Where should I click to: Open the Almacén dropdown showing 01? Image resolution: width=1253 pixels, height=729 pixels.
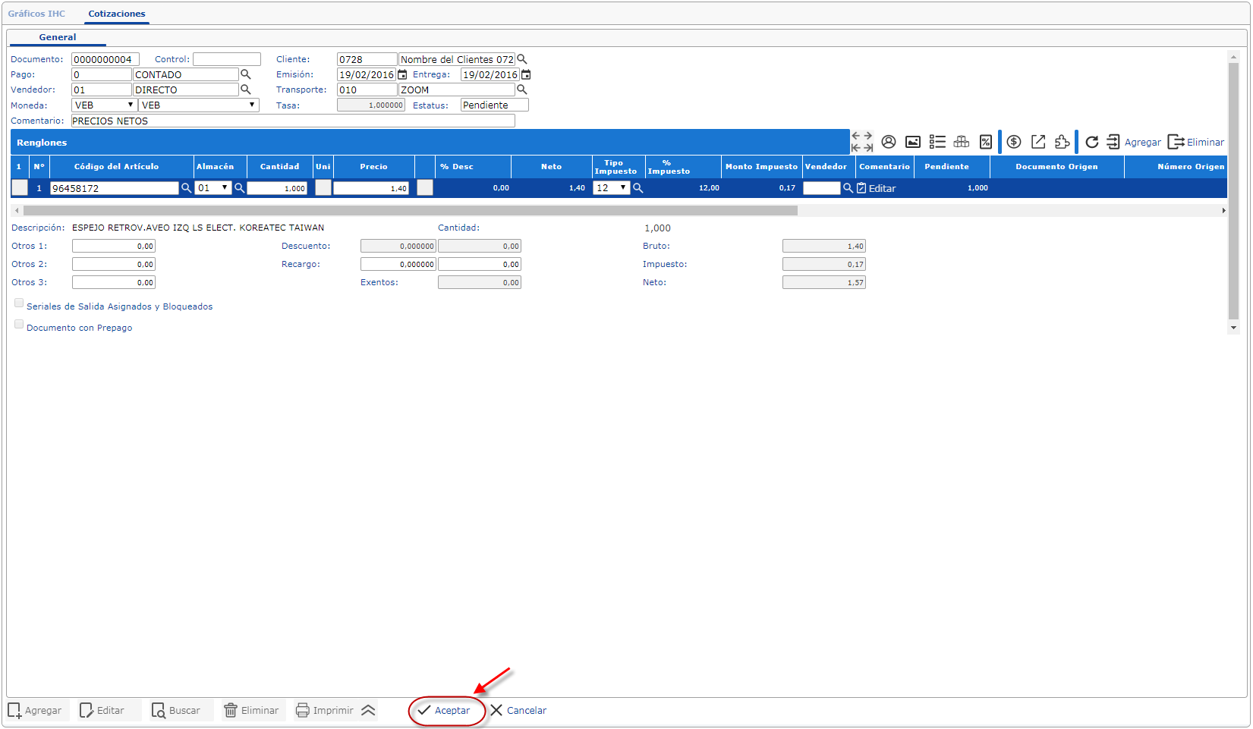tap(213, 188)
